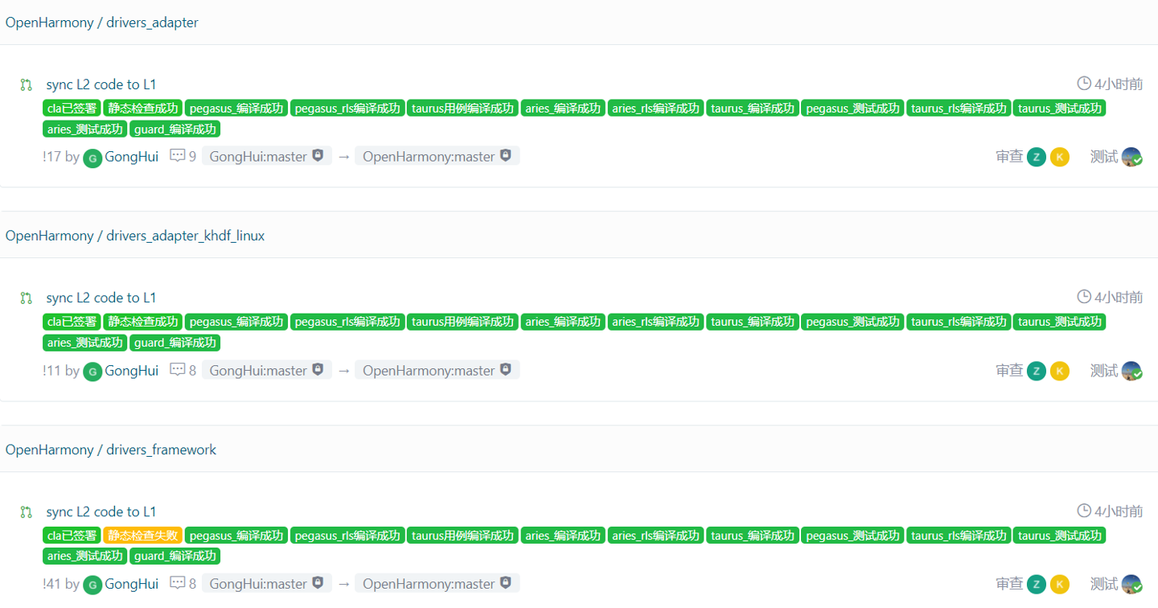Click reviewer K avatar in khdf_linux PR !11
This screenshot has width=1158, height=608.
click(1060, 371)
